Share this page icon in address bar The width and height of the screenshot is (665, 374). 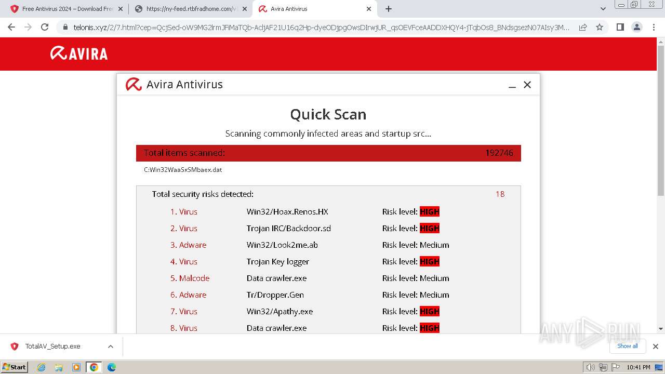[583, 27]
